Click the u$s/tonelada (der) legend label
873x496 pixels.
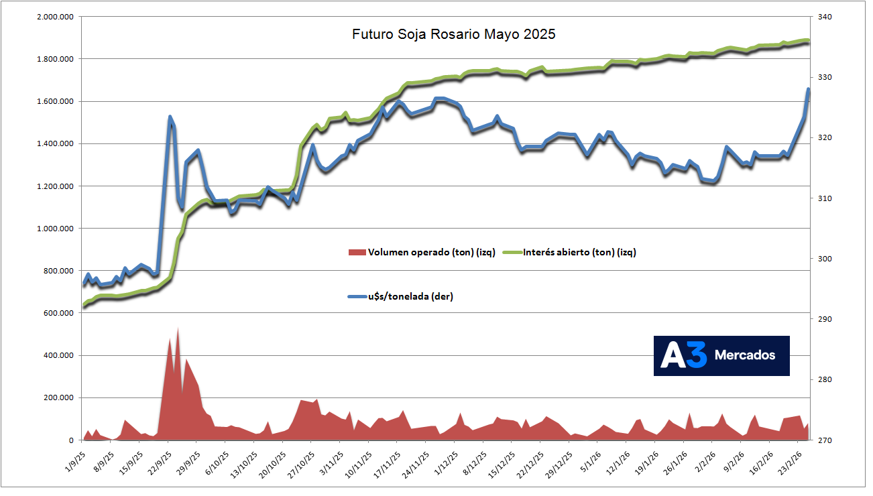click(410, 297)
